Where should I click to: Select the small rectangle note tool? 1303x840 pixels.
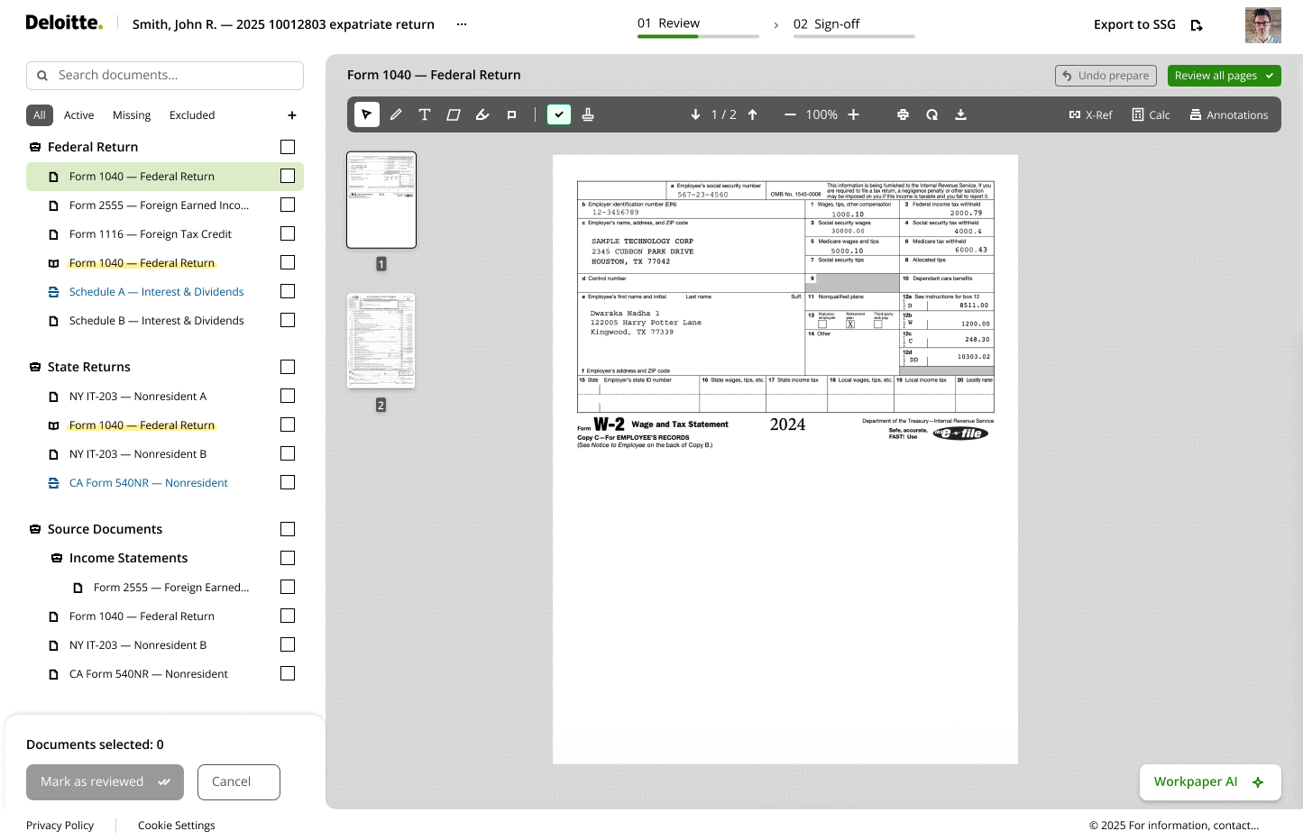(x=511, y=114)
